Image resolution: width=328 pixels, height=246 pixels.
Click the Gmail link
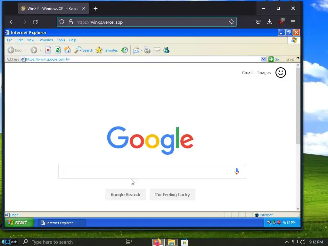[x=247, y=73]
